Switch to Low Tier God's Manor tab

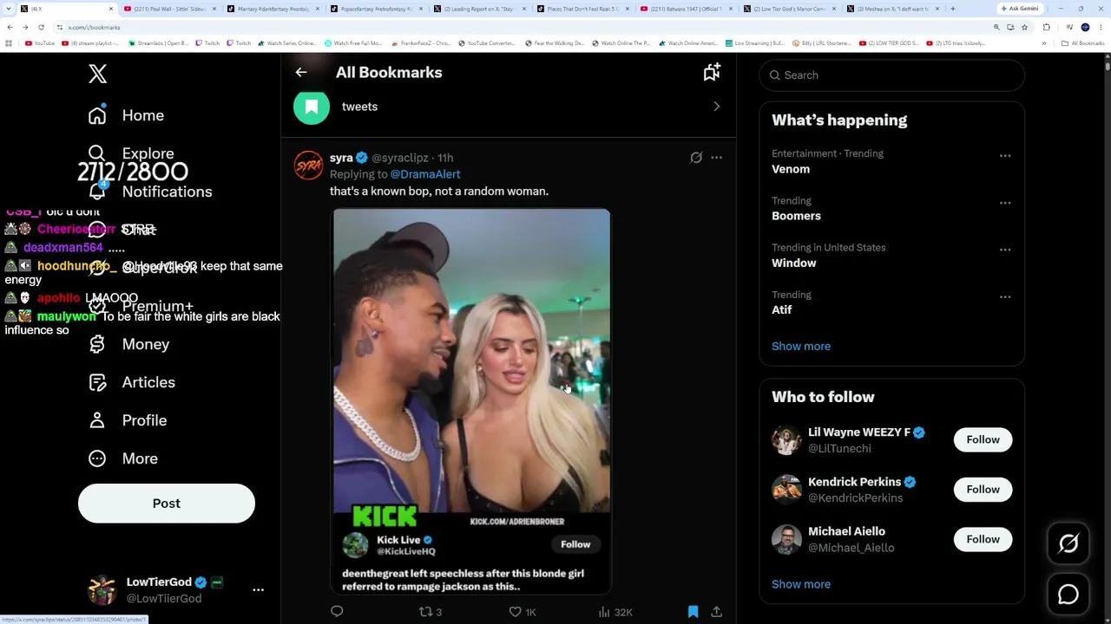coord(788,9)
